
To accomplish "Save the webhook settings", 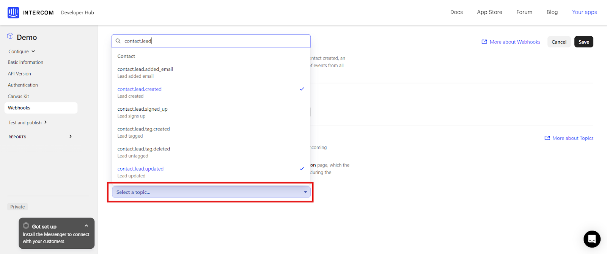I will coord(583,42).
